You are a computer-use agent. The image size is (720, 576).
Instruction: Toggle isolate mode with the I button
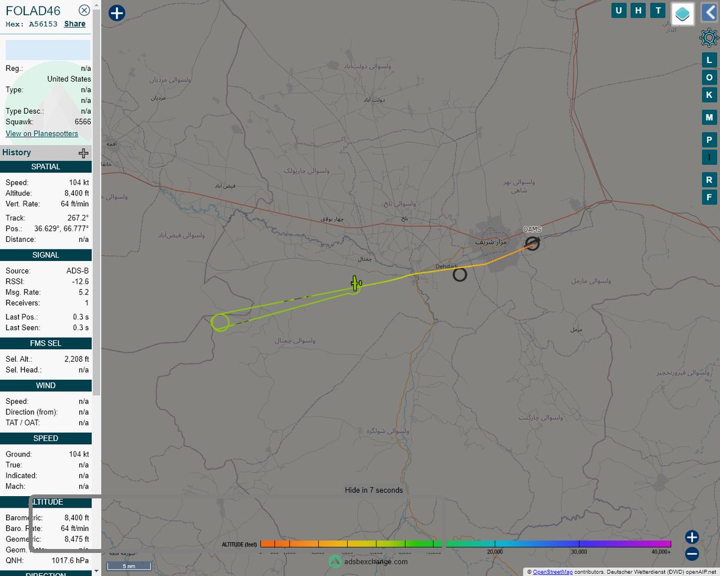pos(709,157)
